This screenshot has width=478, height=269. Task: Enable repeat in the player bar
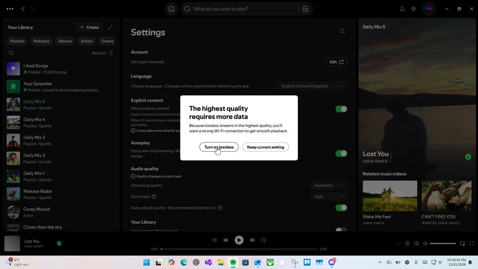(264, 240)
